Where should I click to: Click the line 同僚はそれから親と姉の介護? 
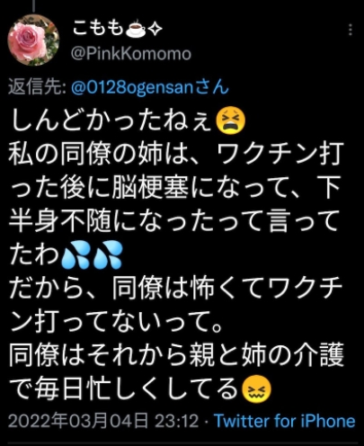click(x=176, y=356)
